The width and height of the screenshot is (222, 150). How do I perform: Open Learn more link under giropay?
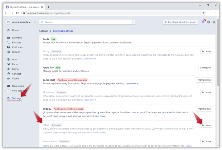[99, 116]
